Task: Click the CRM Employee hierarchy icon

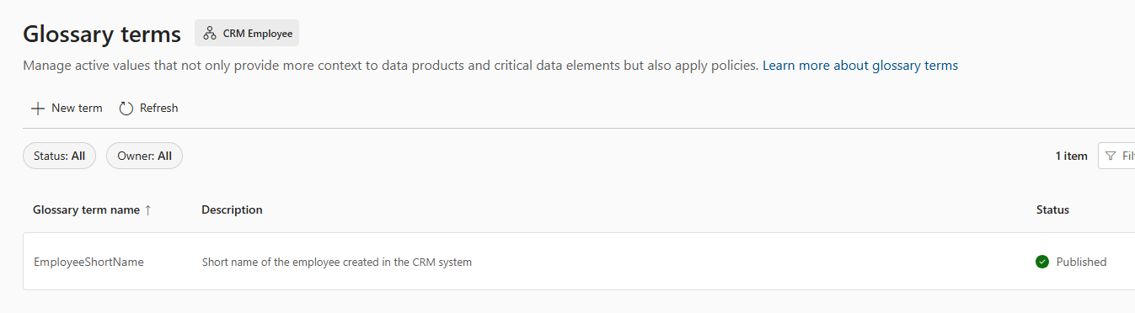Action: pyautogui.click(x=209, y=34)
